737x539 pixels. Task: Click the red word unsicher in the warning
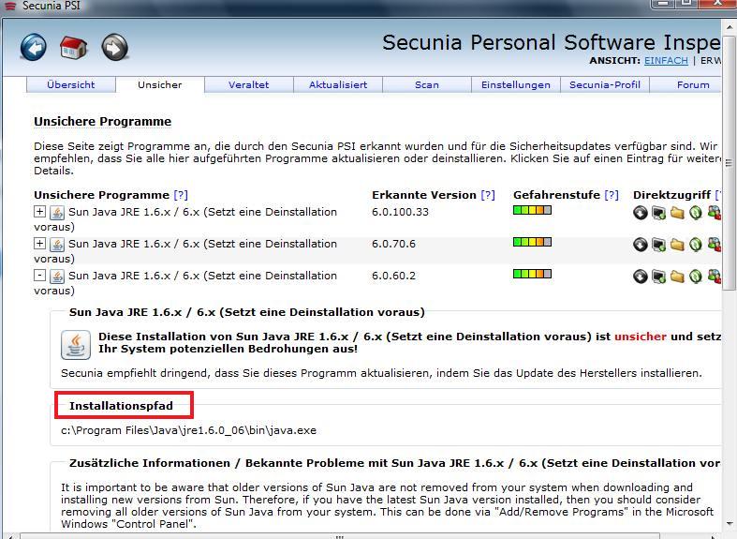click(641, 337)
